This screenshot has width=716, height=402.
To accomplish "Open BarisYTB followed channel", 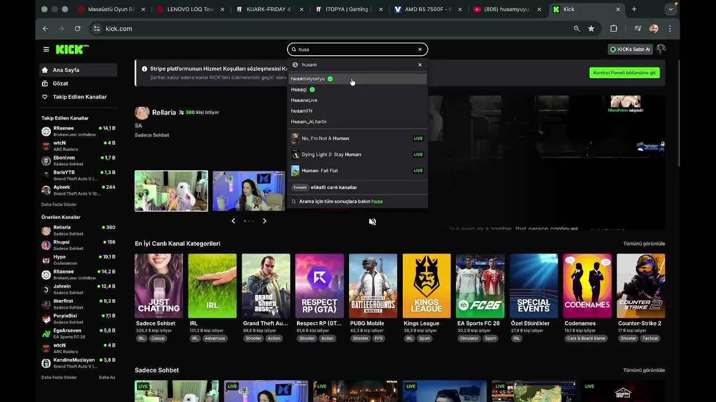I will click(78, 175).
